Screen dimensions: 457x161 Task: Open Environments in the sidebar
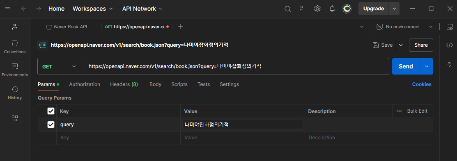(x=15, y=70)
